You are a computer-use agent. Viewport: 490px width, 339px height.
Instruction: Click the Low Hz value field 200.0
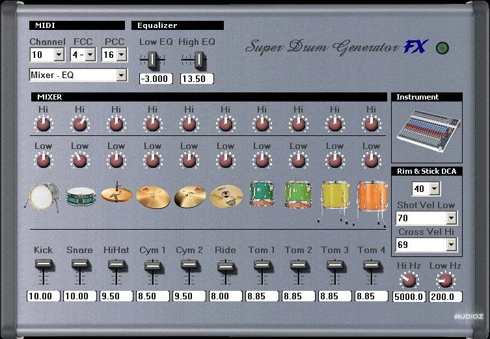(x=446, y=297)
